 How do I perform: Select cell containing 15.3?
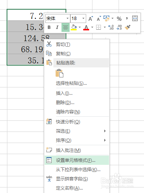tap(26, 26)
